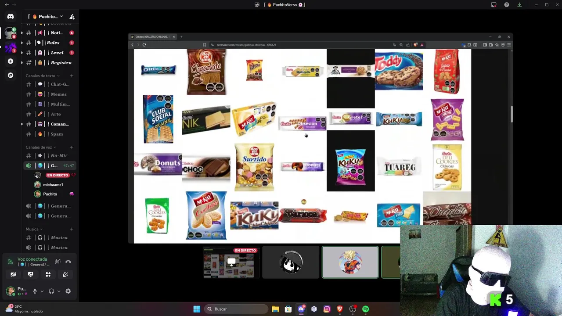Open the Registro channel

(49, 63)
